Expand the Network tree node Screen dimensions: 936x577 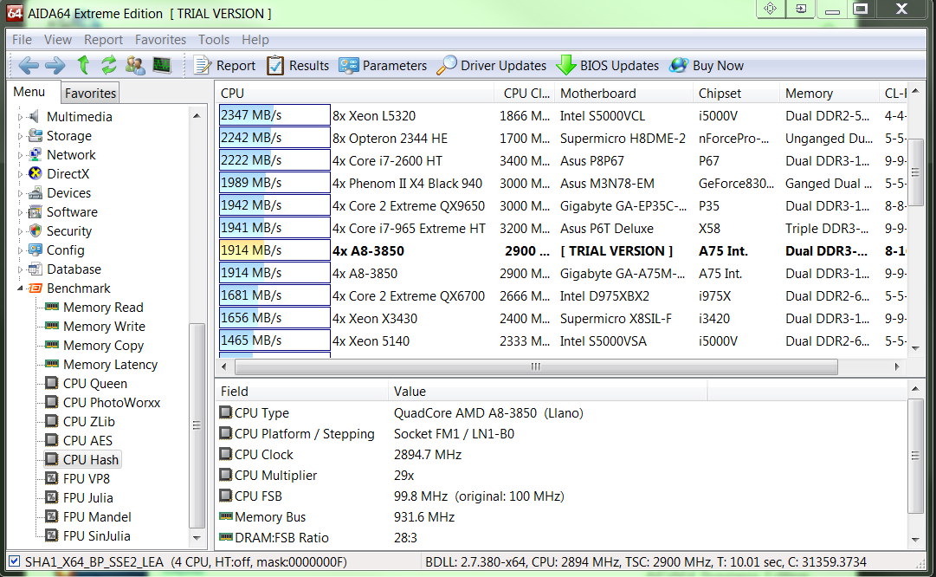20,155
